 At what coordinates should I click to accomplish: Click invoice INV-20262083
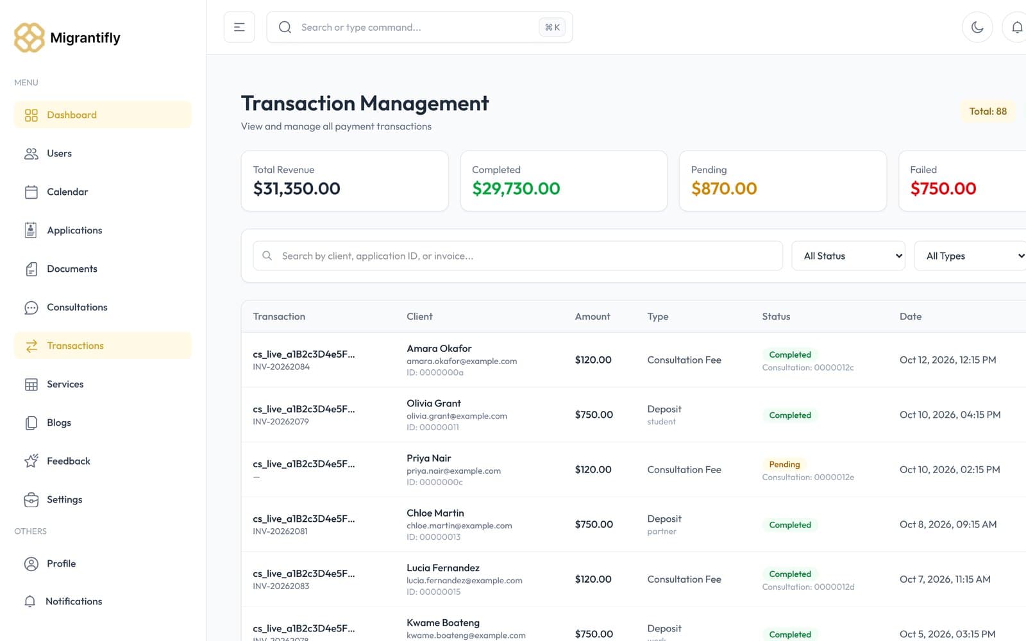tap(281, 586)
